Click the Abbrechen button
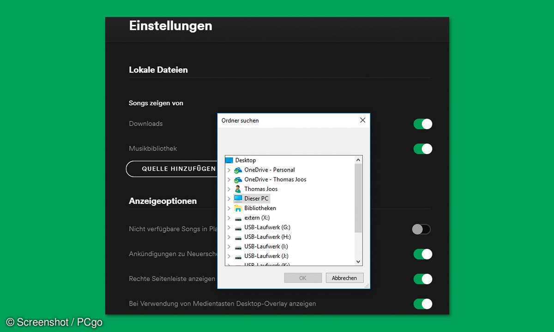The width and height of the screenshot is (554, 332). (x=344, y=278)
